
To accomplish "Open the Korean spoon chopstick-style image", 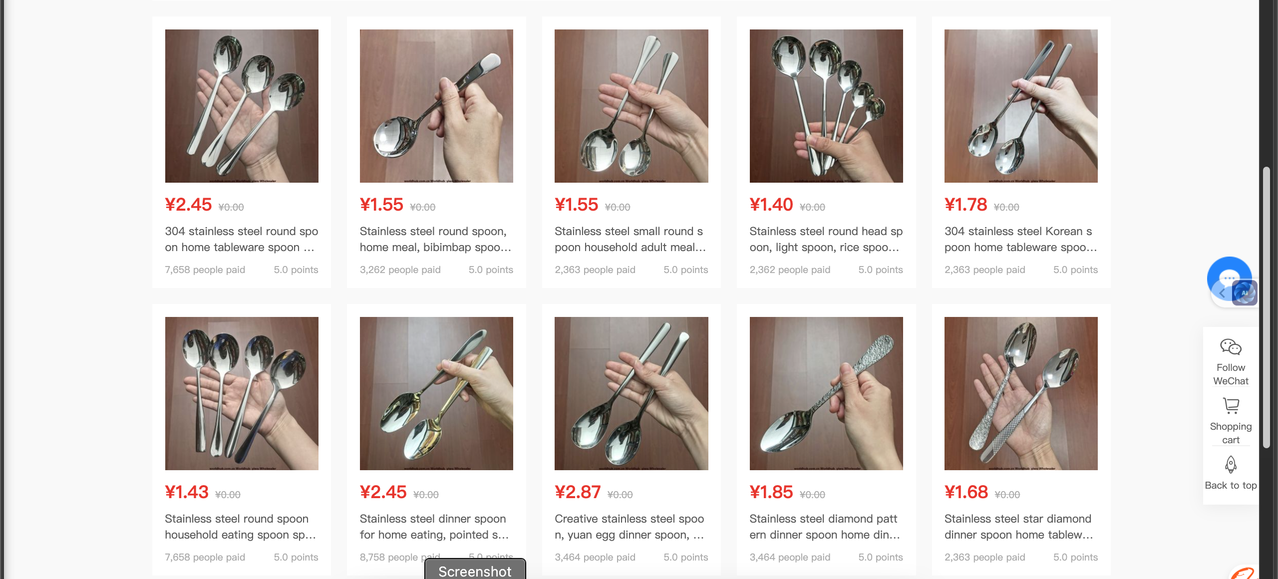I will pyautogui.click(x=1021, y=106).
